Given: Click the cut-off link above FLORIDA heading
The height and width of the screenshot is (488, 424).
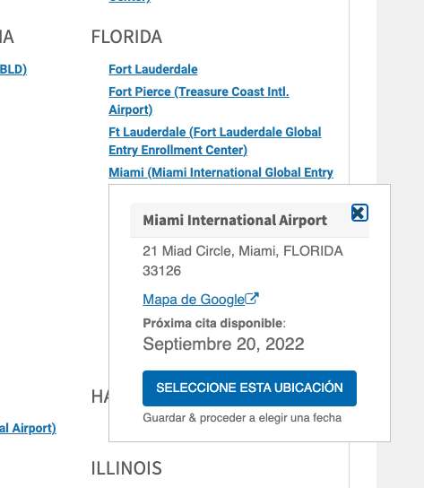Looking at the screenshot, I should point(130,1).
